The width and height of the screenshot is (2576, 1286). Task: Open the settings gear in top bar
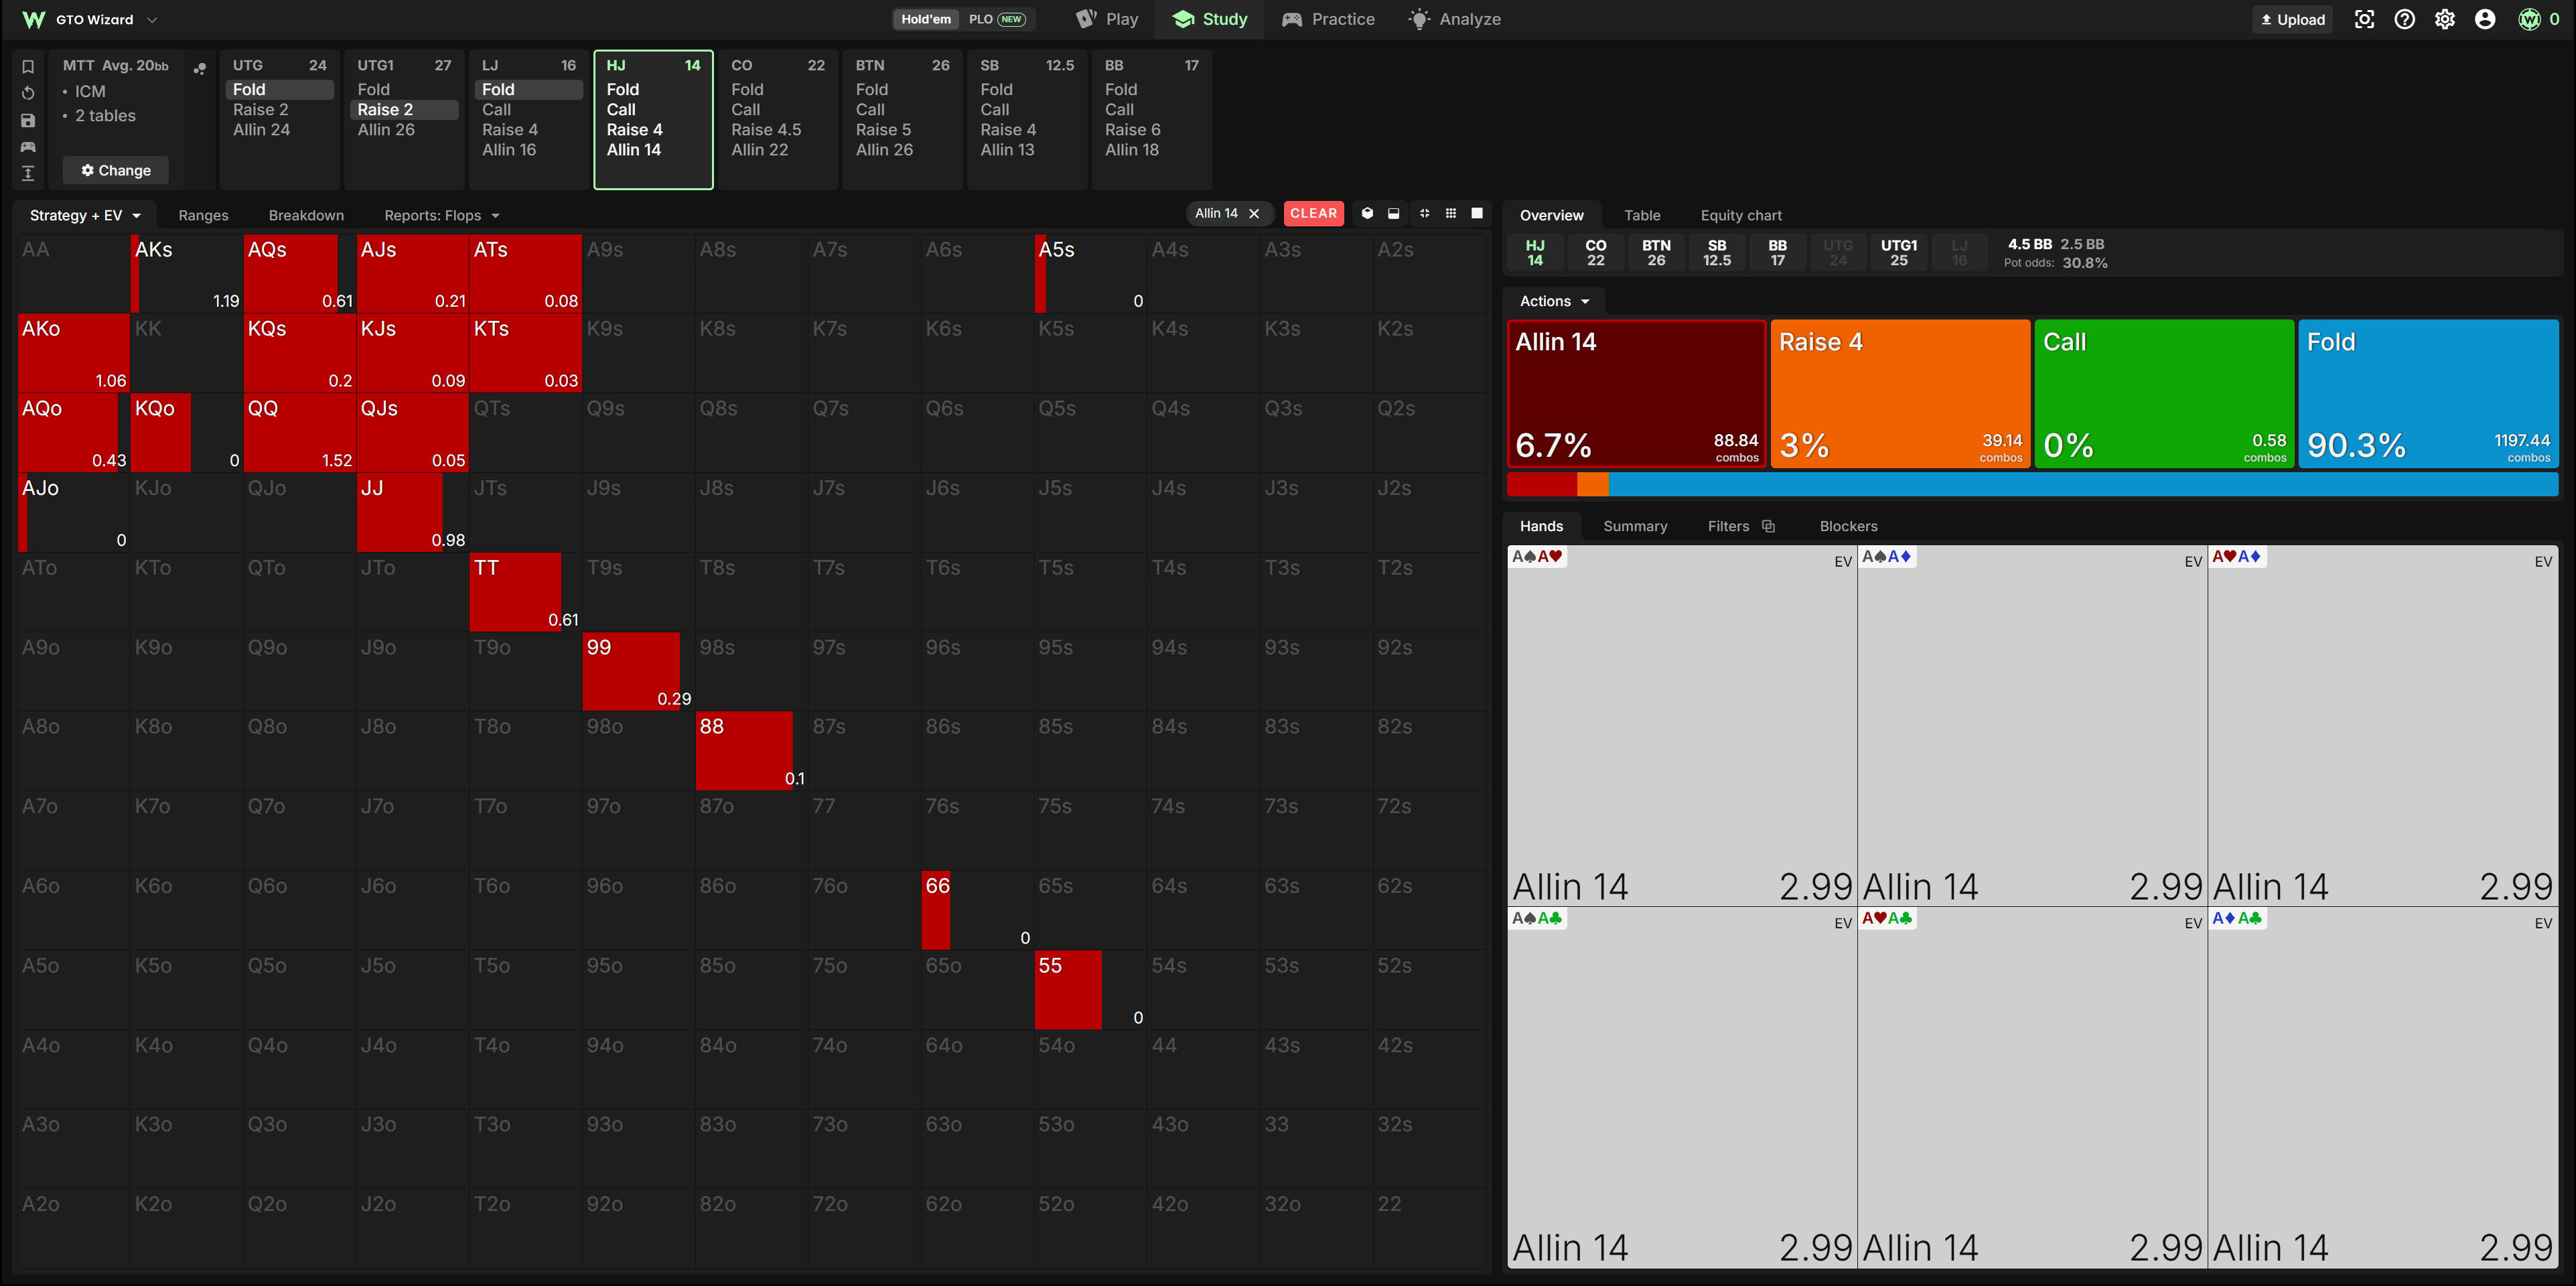click(x=2444, y=19)
